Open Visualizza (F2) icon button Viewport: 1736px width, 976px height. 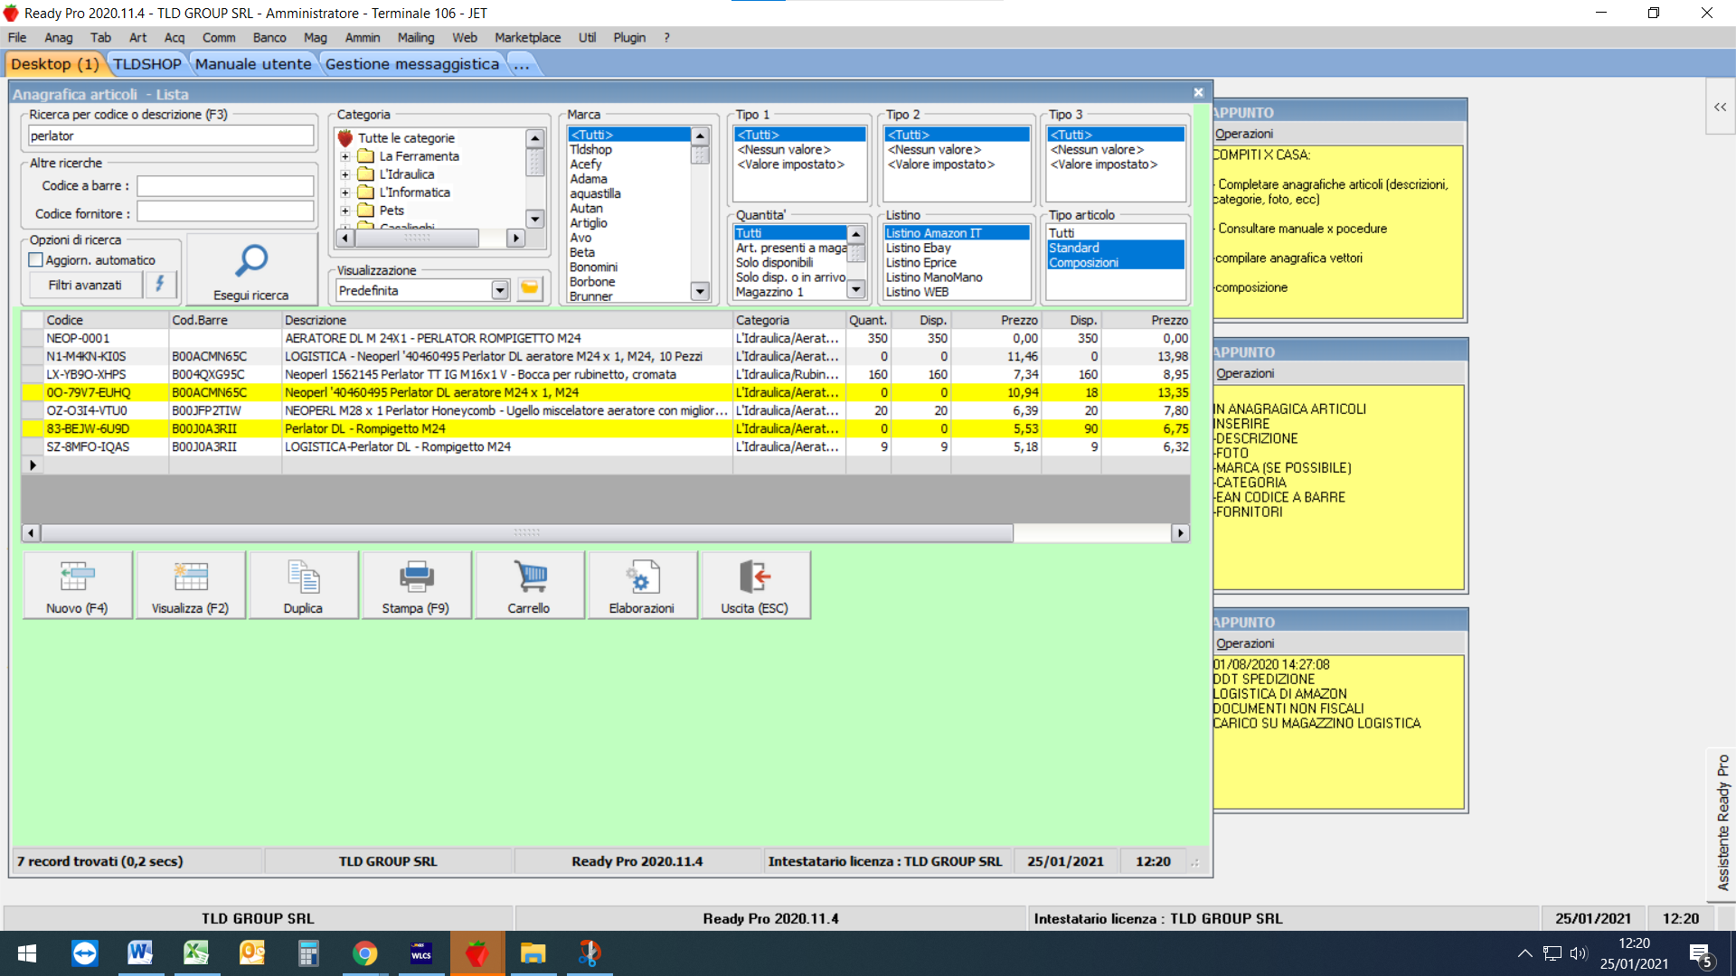[190, 585]
